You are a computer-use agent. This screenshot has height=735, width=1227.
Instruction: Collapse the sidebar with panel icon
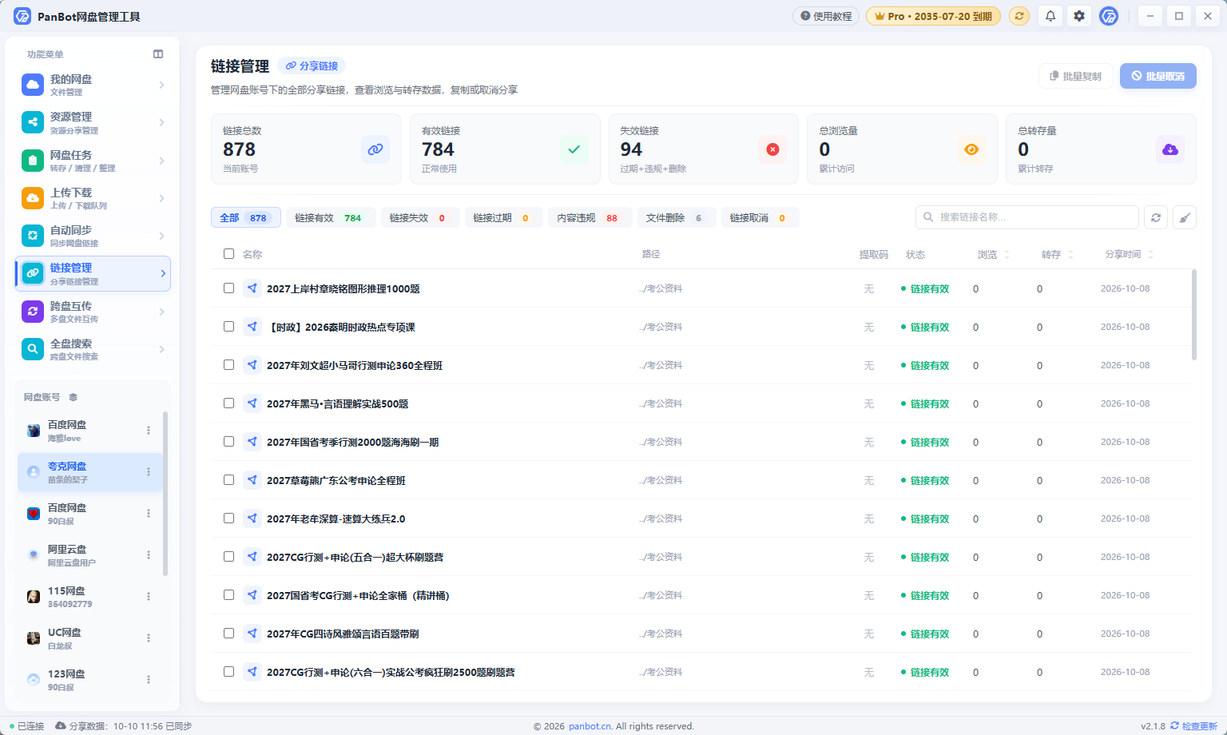158,54
